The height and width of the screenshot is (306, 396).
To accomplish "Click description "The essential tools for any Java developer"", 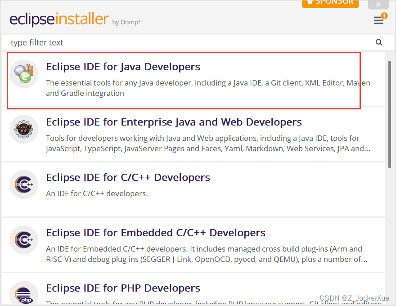I will [x=208, y=88].
